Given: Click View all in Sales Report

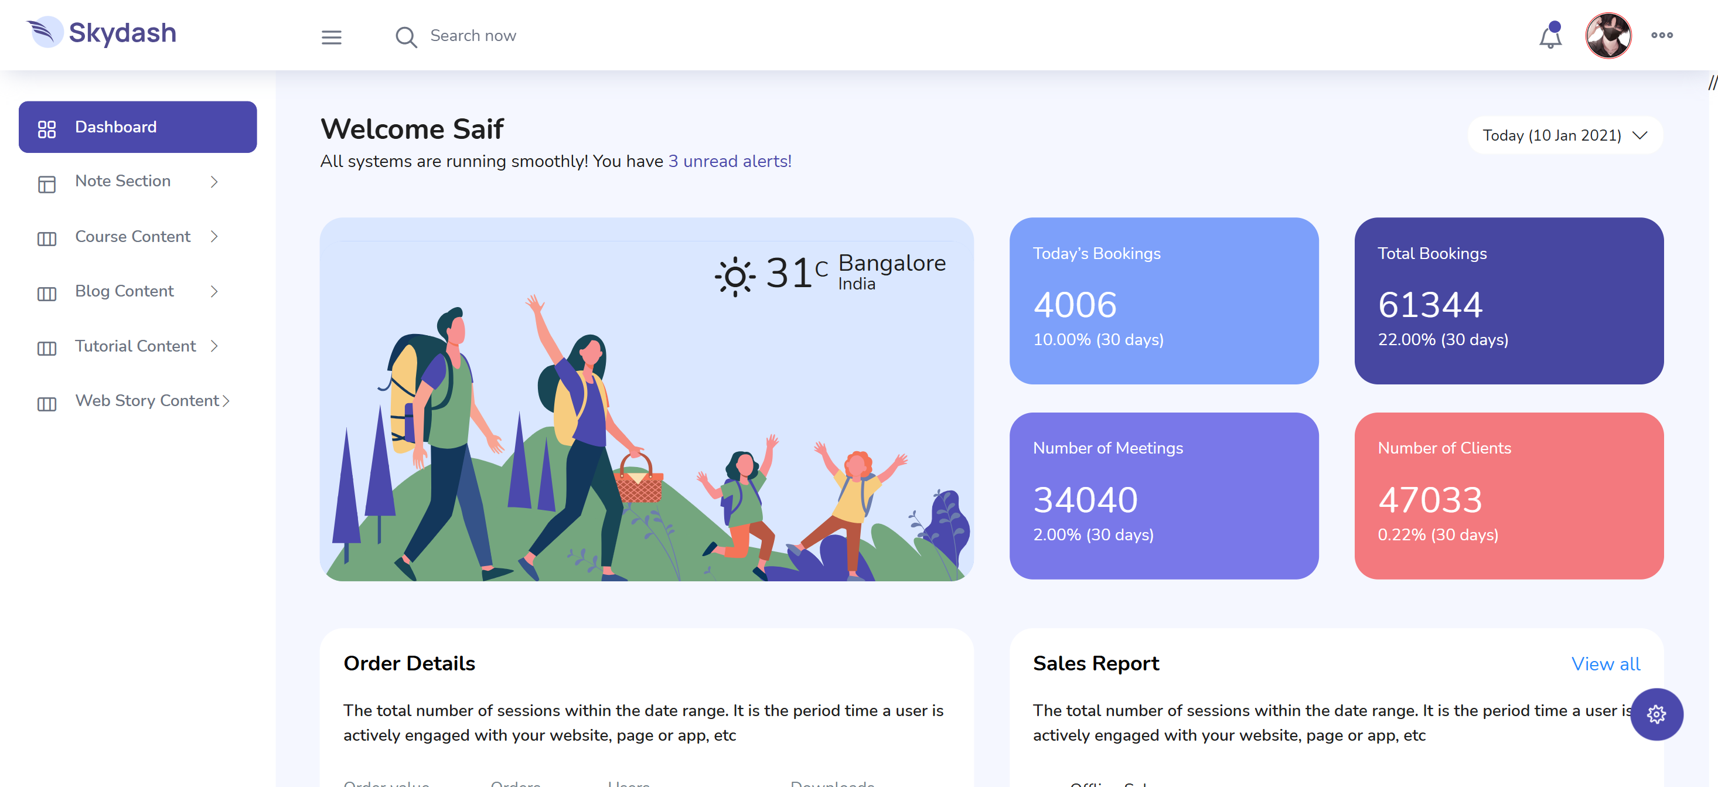Looking at the screenshot, I should click(x=1605, y=663).
